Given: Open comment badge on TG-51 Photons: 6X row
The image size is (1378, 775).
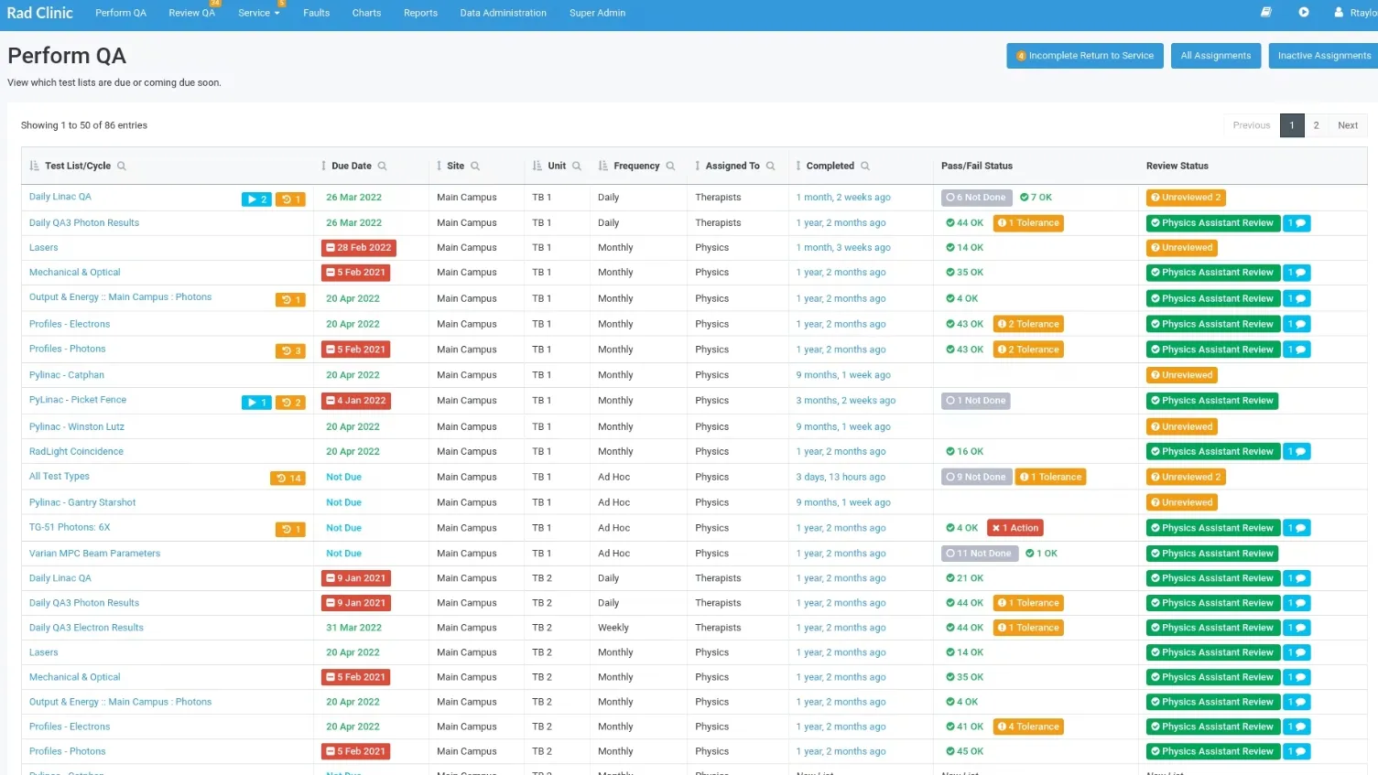Looking at the screenshot, I should pyautogui.click(x=1297, y=528).
